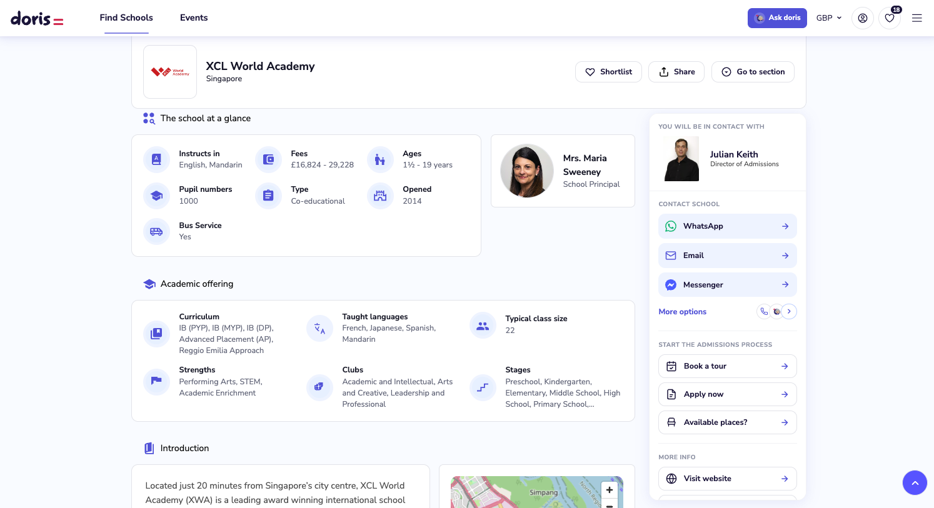Click the Ask doris button
The image size is (934, 508).
coord(777,18)
